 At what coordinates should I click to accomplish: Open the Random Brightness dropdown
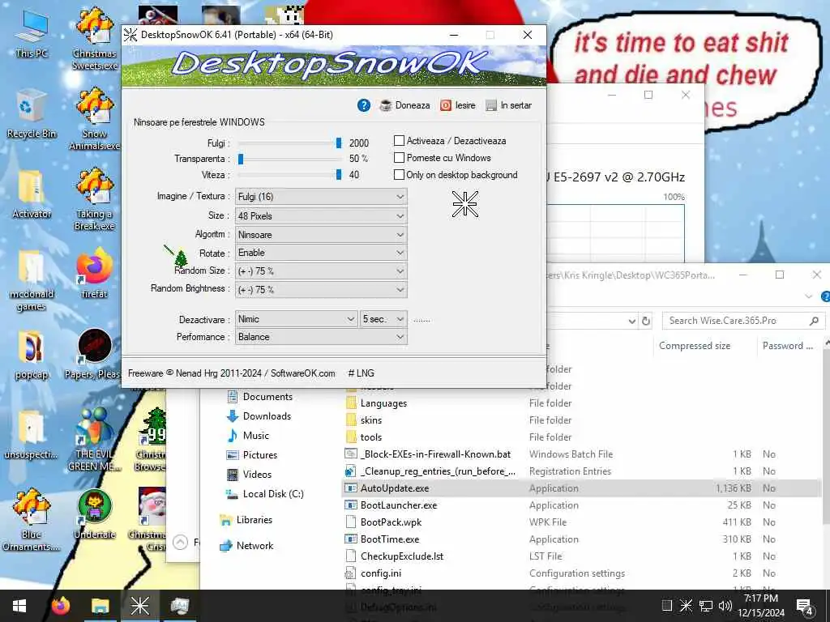point(321,289)
